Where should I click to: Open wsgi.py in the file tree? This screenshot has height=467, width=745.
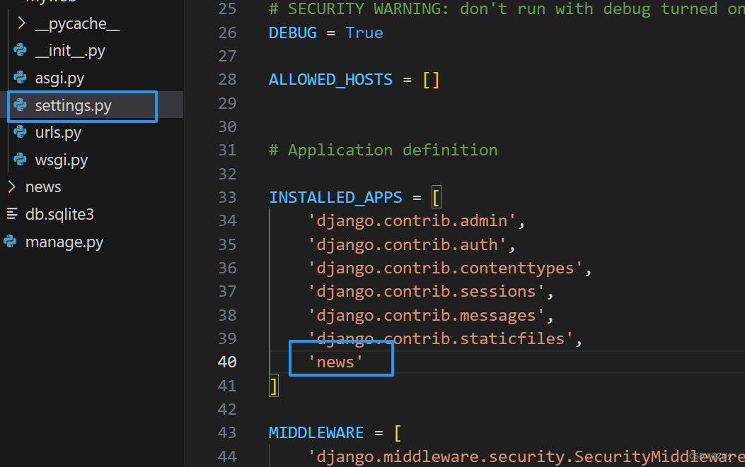62,160
